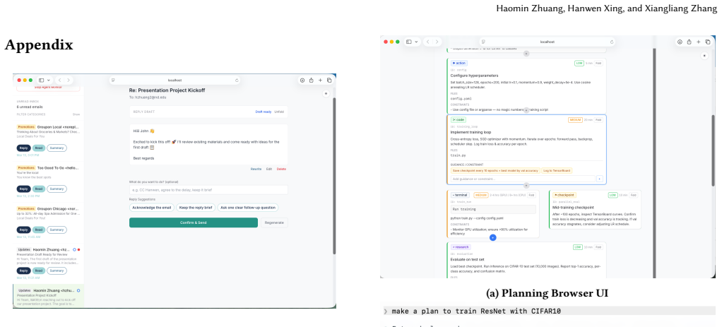Click 'Add guidance or constraint' input field
722x327 pixels.
(523, 179)
